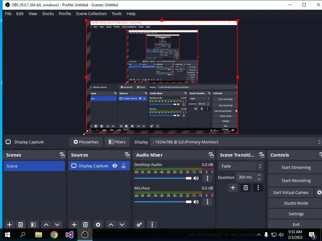This screenshot has height=241, width=322.
Task: Mute Desktop Audio speaker icon
Action: coord(196,178)
